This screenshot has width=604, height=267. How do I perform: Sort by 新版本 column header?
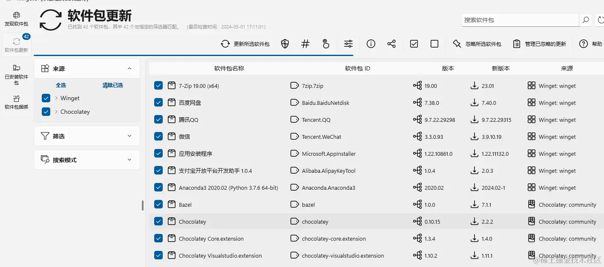tap(500, 68)
